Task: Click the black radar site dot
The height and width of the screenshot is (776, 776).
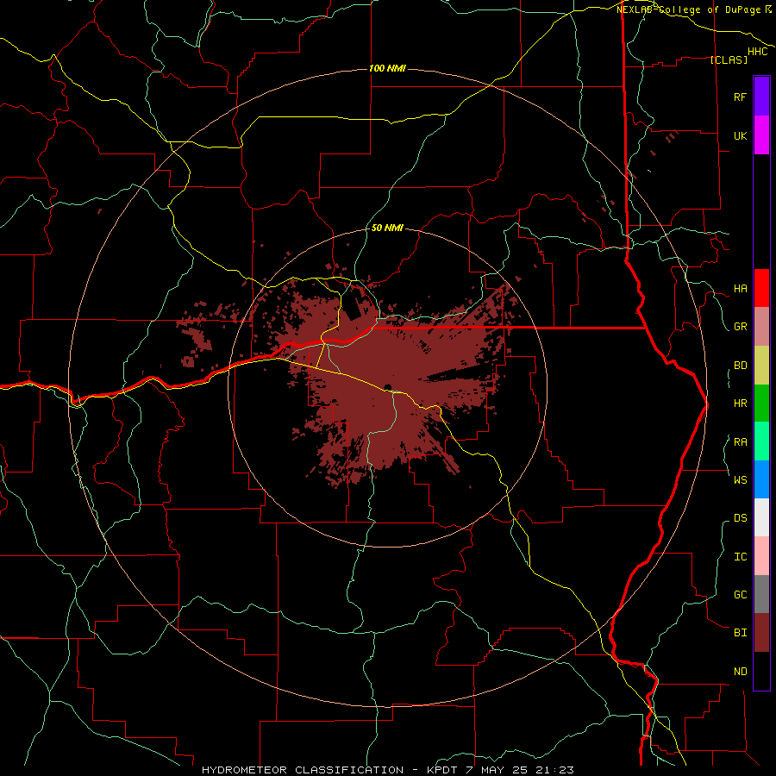Action: [x=388, y=387]
